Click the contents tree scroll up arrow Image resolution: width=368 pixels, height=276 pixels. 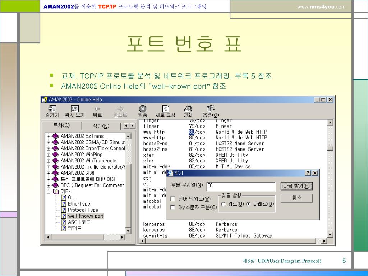pos(128,136)
